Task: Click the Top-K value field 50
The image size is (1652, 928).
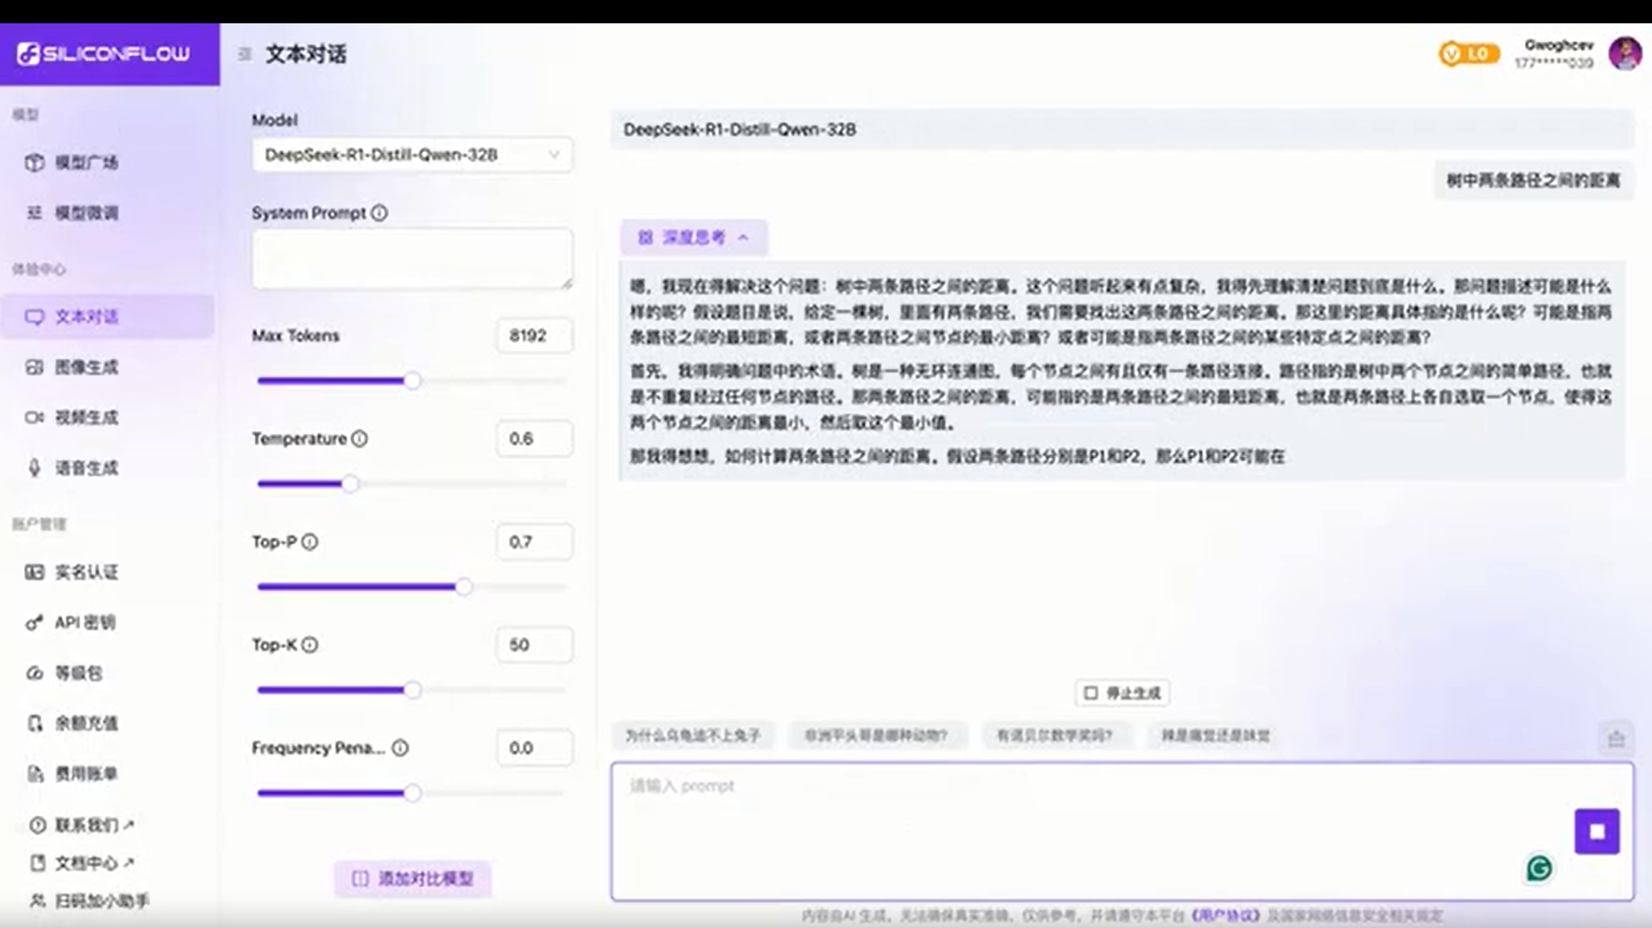Action: click(534, 645)
